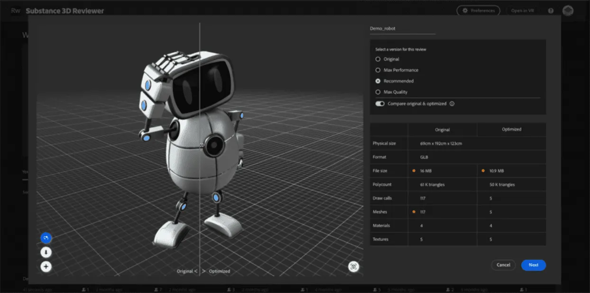Cancel the optimization dialog

503,265
